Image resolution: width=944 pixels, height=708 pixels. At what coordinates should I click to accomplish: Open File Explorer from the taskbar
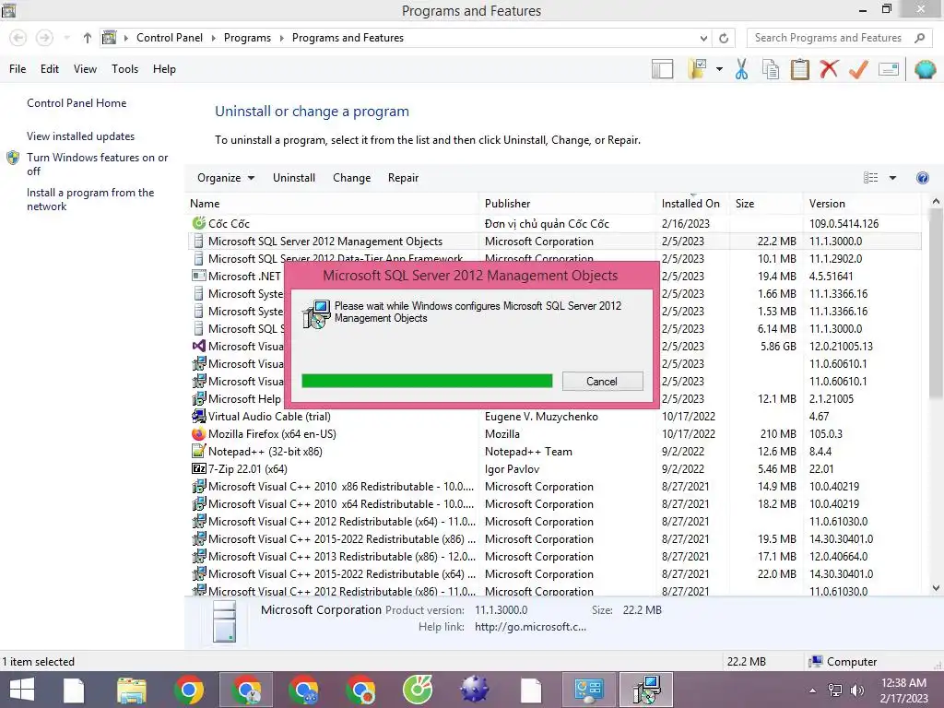coord(132,690)
